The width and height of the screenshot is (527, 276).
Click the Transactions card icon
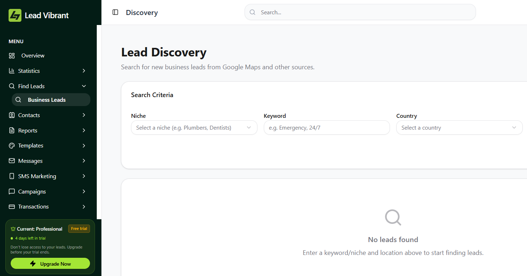pos(12,207)
